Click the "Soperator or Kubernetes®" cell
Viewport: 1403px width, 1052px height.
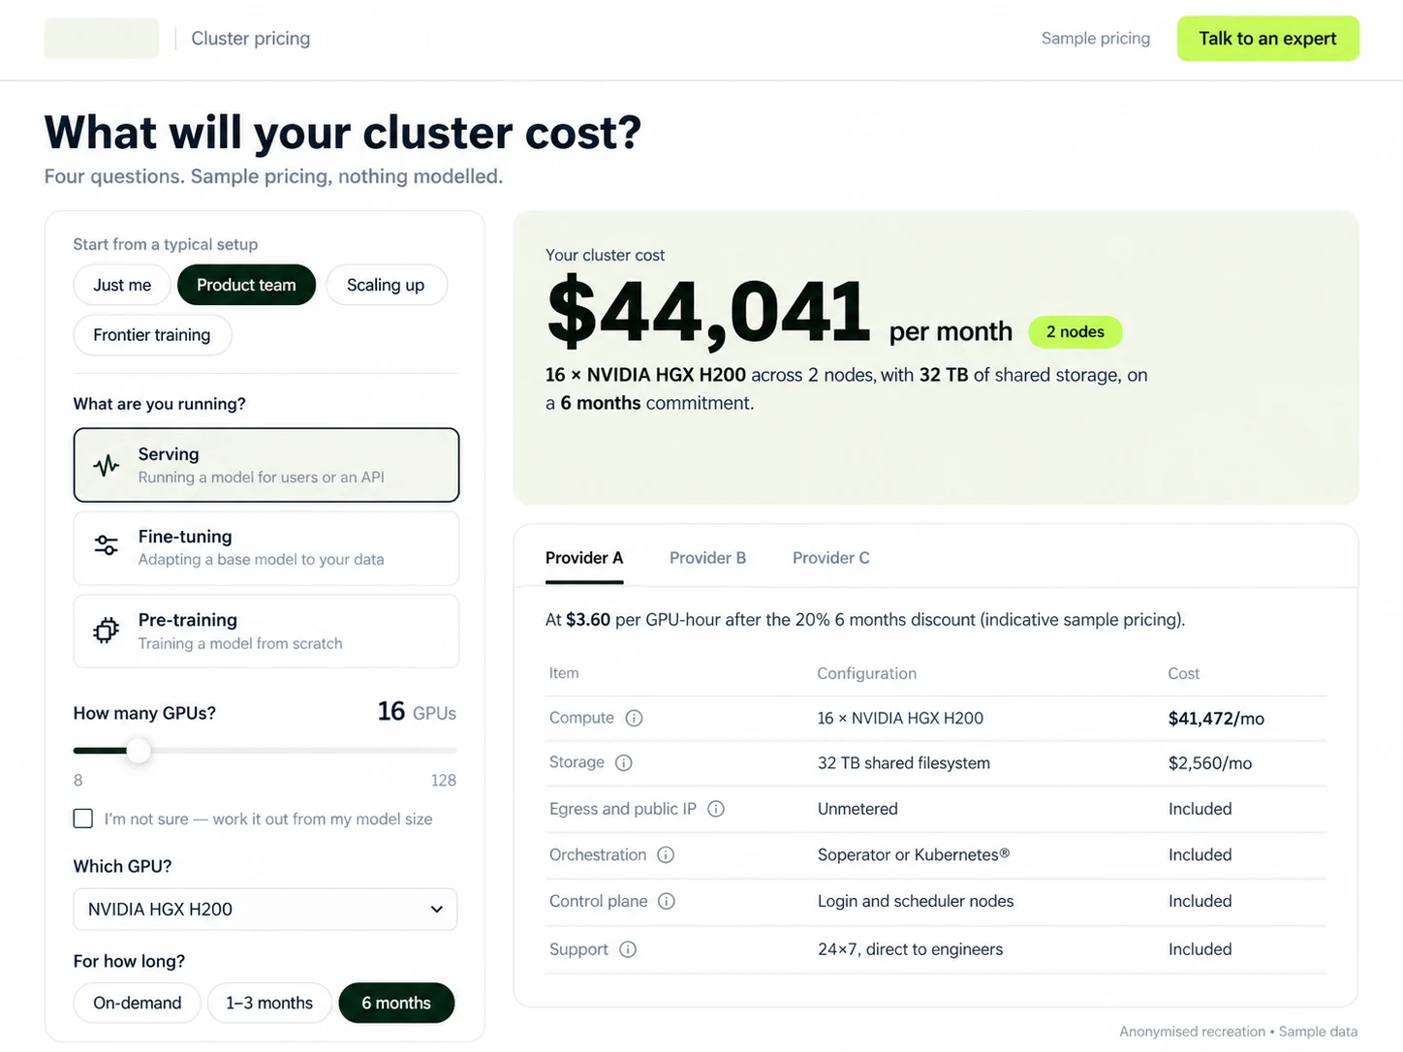(x=914, y=854)
